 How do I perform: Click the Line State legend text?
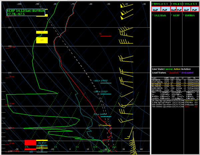point(171,69)
